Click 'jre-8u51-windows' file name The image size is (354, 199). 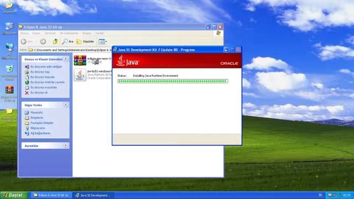(100, 71)
